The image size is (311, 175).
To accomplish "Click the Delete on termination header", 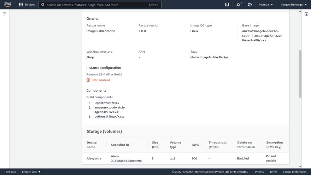I will pos(246,145).
